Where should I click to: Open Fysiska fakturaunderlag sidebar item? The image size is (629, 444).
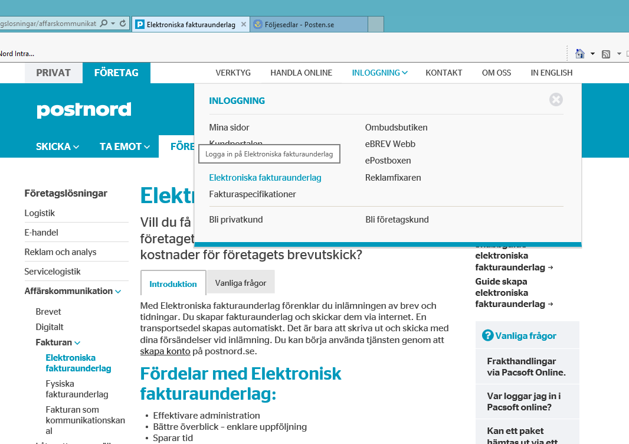(x=77, y=389)
